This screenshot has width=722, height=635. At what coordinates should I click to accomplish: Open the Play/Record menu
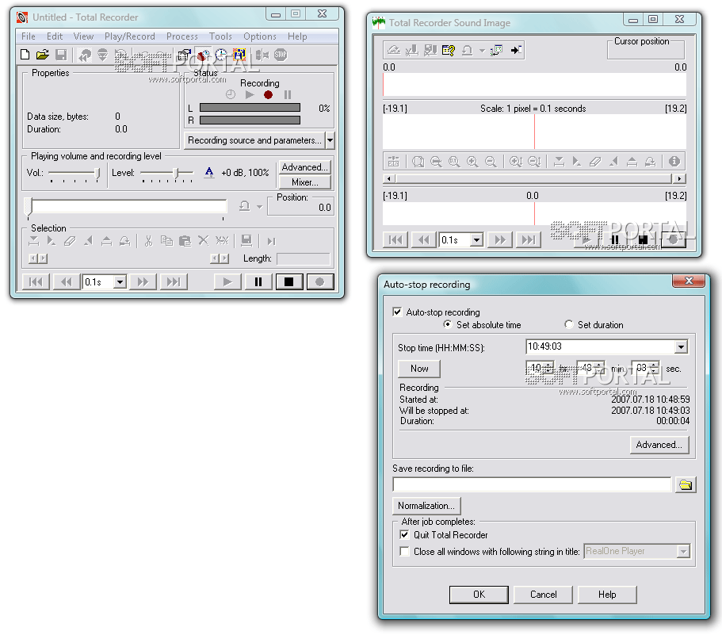129,36
